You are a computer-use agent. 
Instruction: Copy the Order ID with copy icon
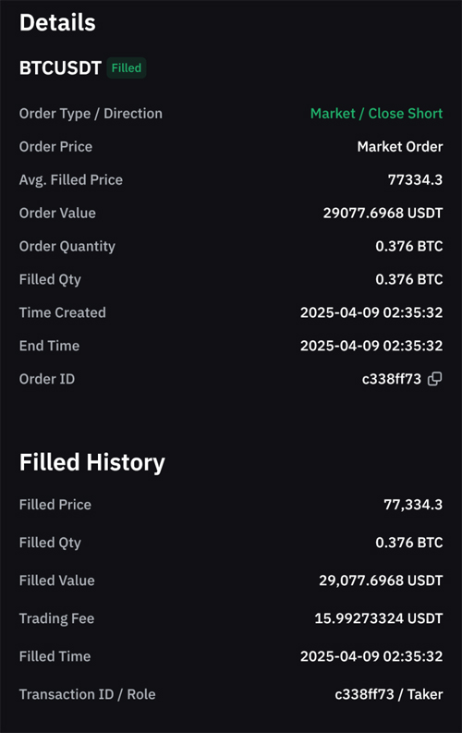click(435, 379)
